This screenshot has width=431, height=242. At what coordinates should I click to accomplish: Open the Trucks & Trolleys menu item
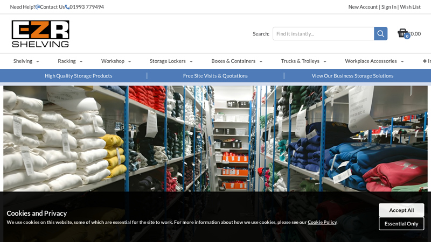[300, 61]
